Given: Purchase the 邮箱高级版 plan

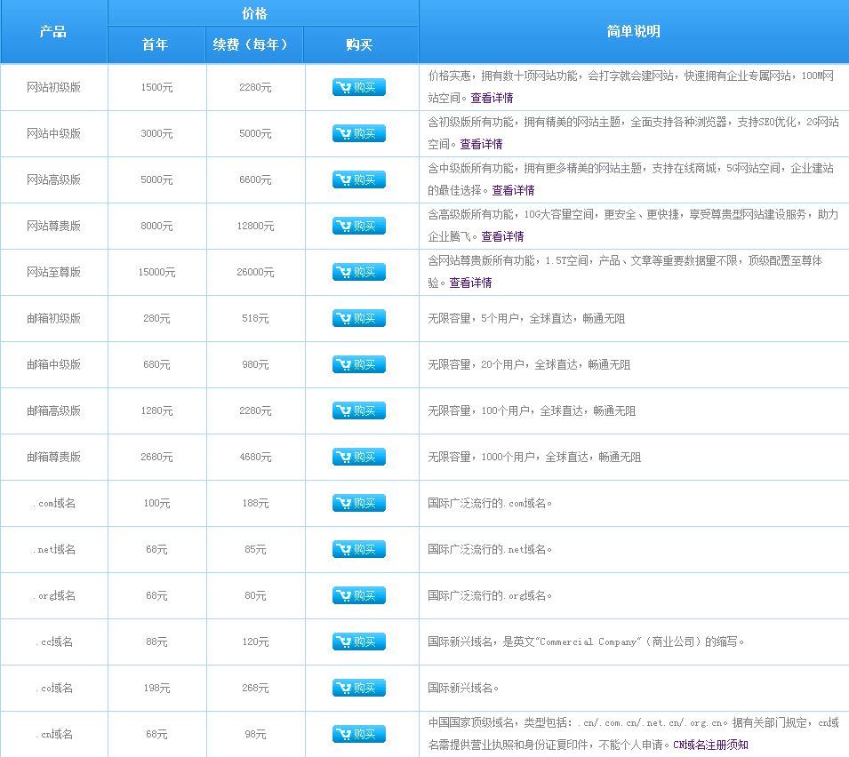Looking at the screenshot, I should pyautogui.click(x=359, y=410).
